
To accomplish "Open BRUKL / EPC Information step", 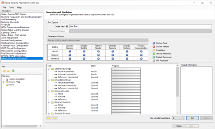I will pyautogui.click(x=14, y=56).
